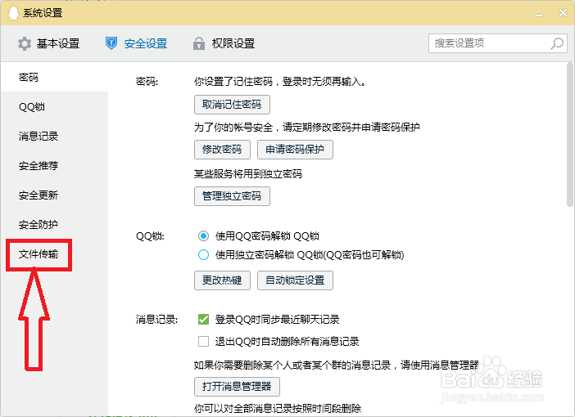Open 安全更新 in the sidebar
575x417 pixels.
pyautogui.click(x=54, y=195)
